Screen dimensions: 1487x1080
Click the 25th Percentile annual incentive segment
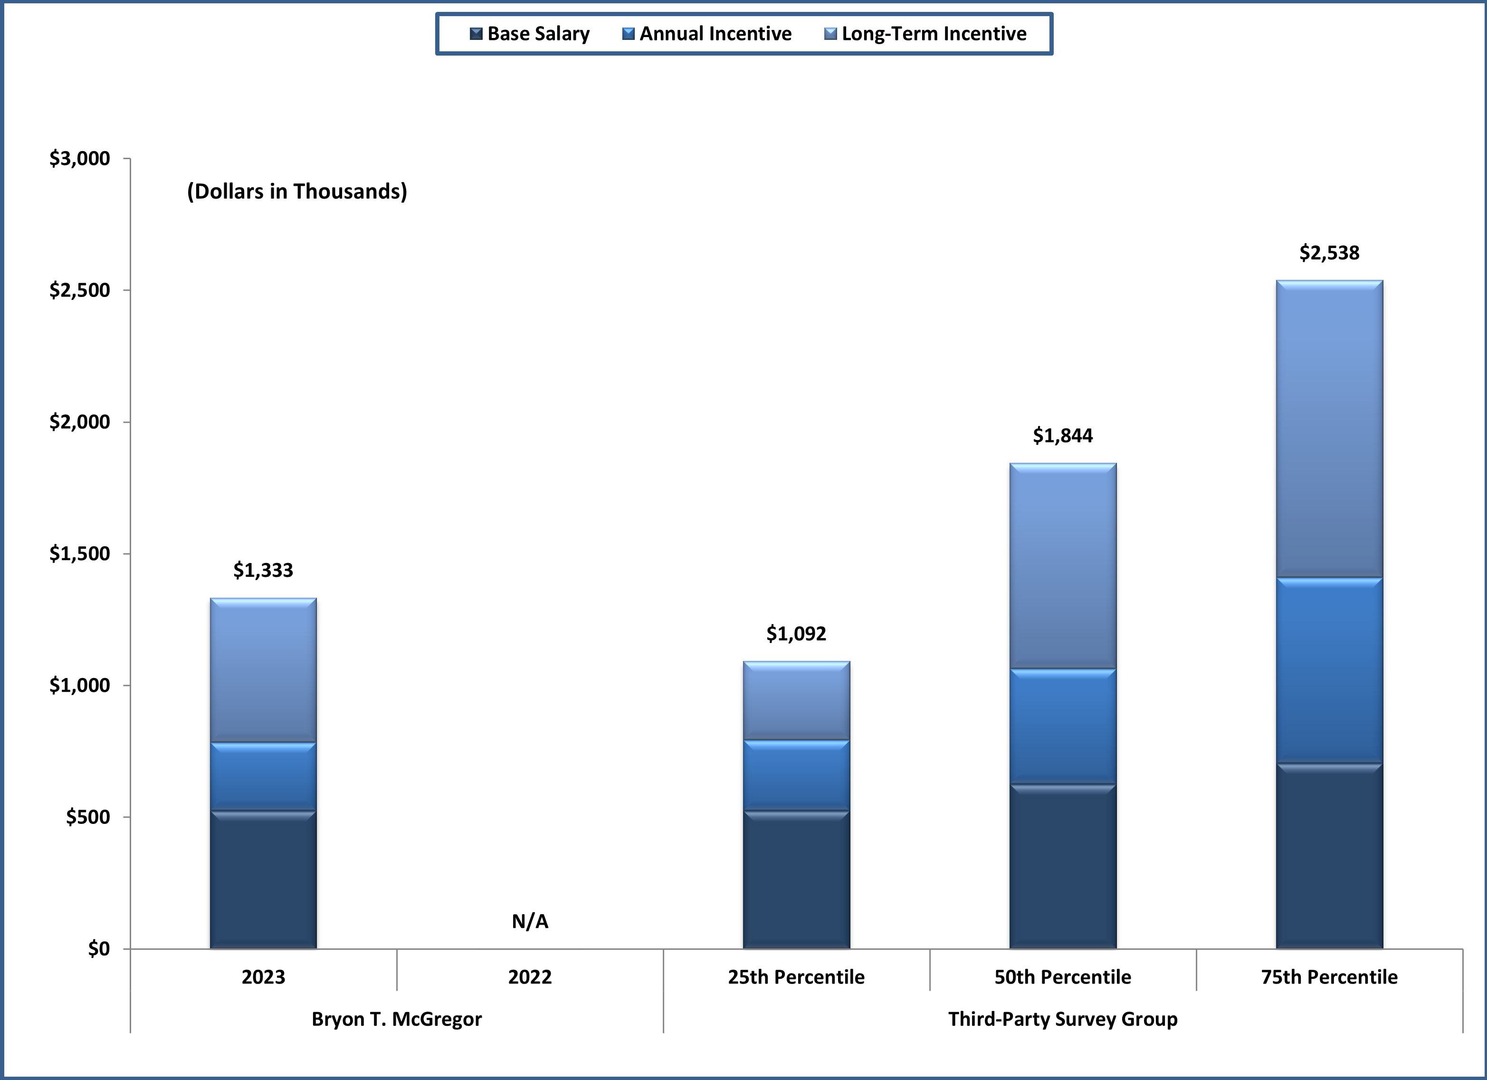(x=796, y=775)
